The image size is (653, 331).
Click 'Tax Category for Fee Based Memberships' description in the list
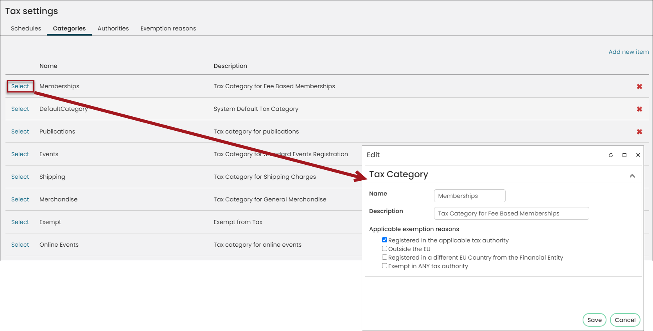pos(274,86)
